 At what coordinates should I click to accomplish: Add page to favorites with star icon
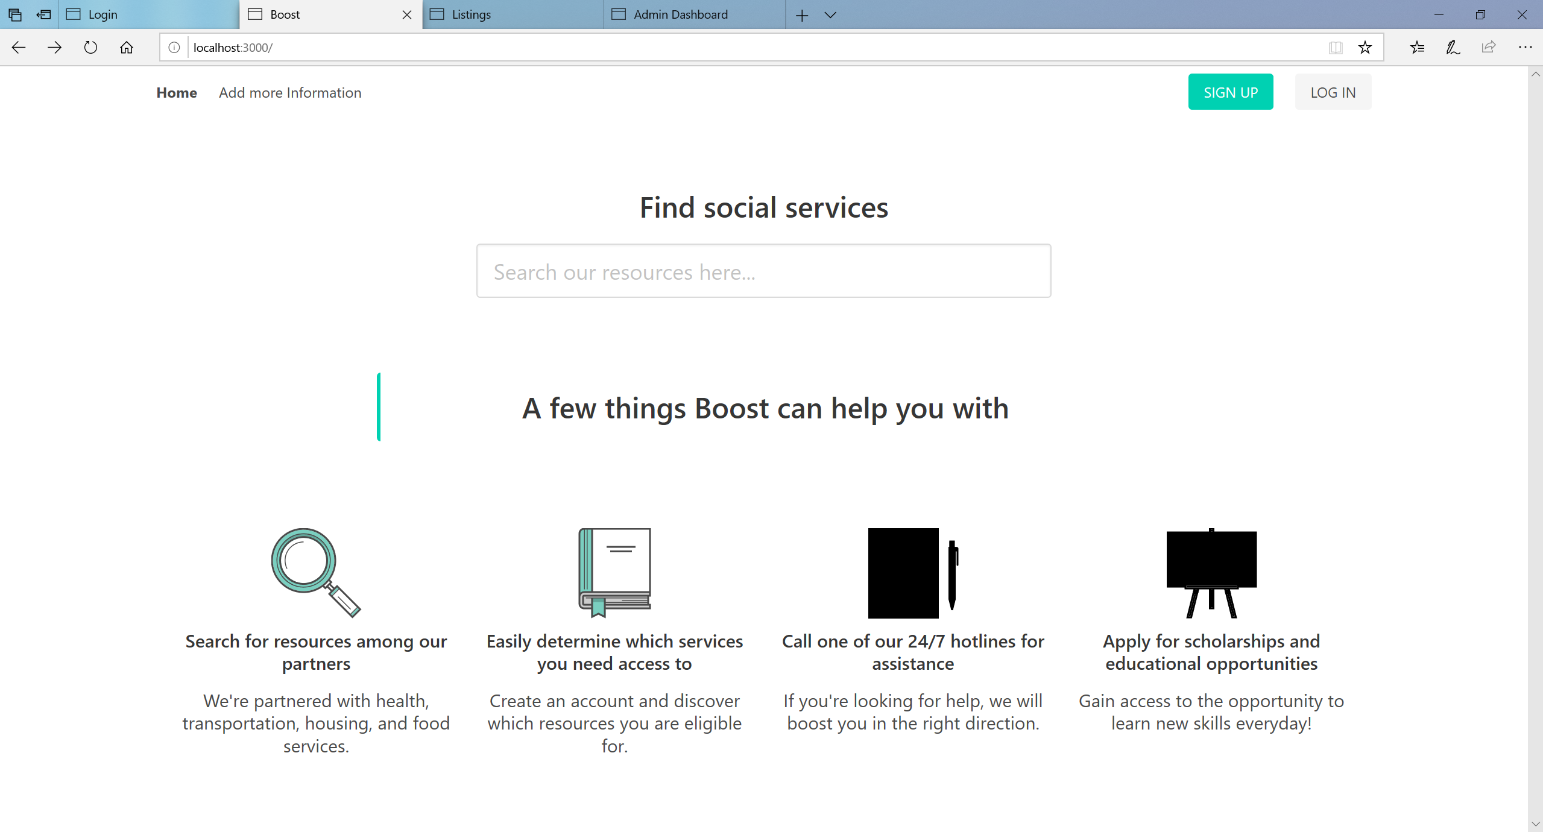(x=1365, y=47)
